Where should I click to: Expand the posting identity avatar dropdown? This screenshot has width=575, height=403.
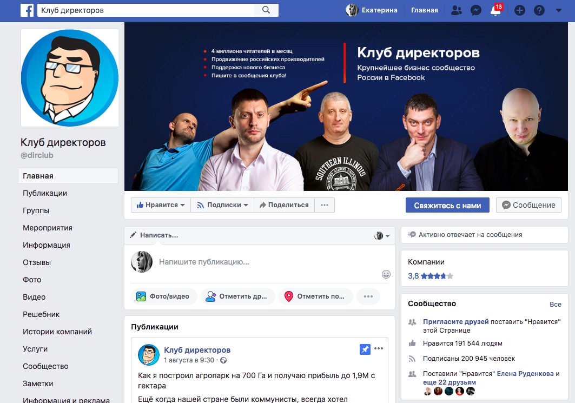point(382,235)
